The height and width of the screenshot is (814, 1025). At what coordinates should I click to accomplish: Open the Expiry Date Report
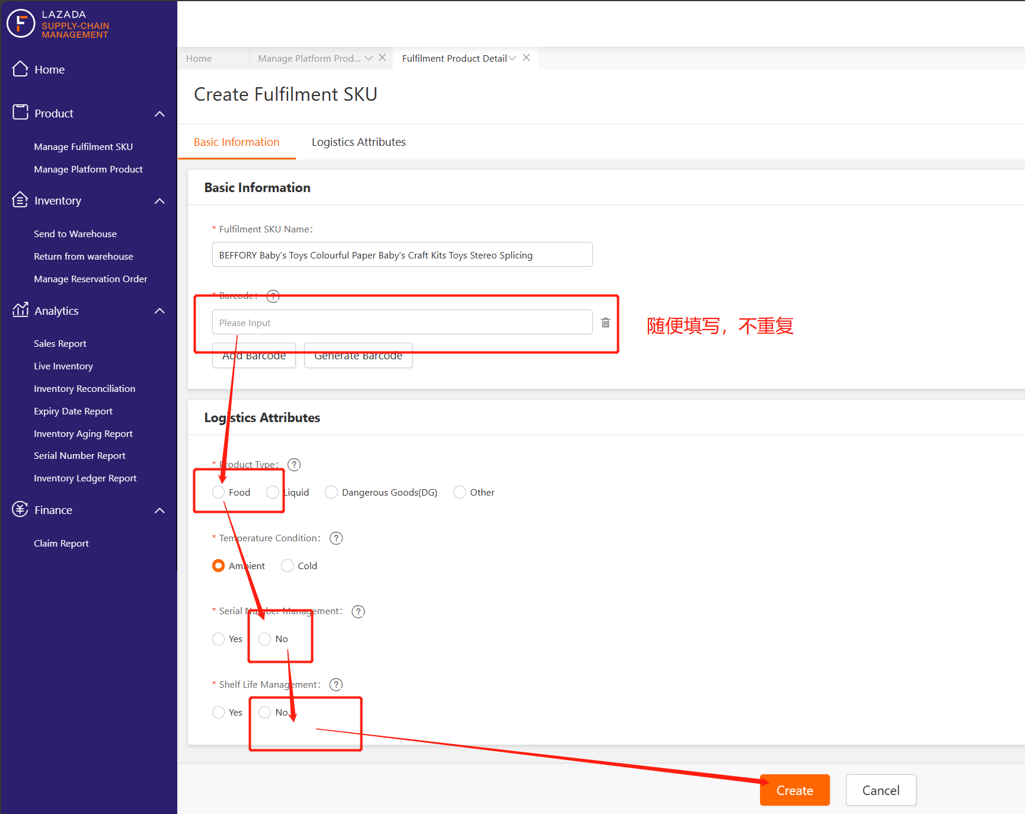pos(73,411)
